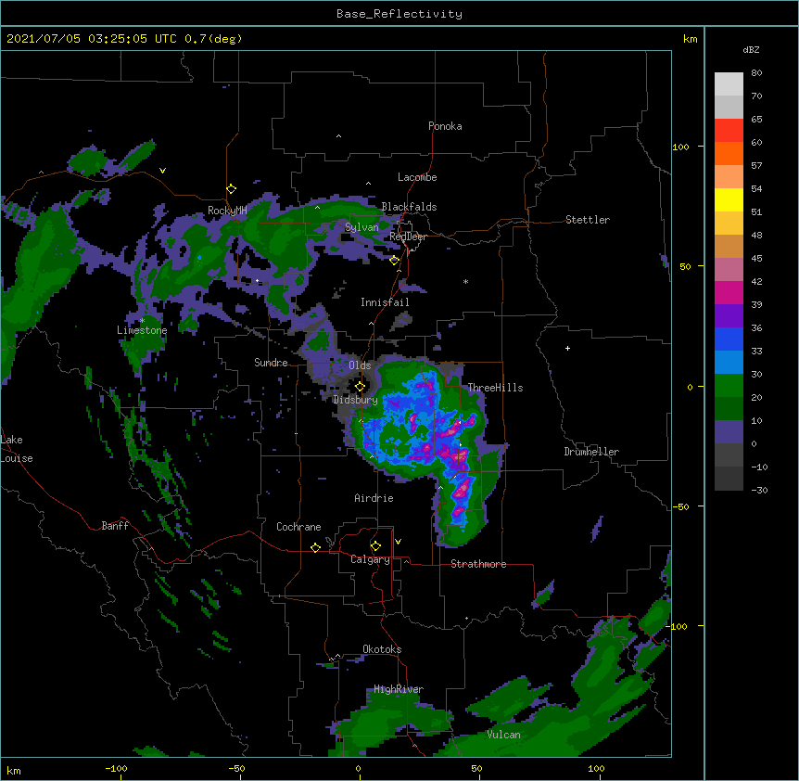Viewport: 799px width, 781px height.
Task: Click the Stettler city label
Action: [587, 220]
